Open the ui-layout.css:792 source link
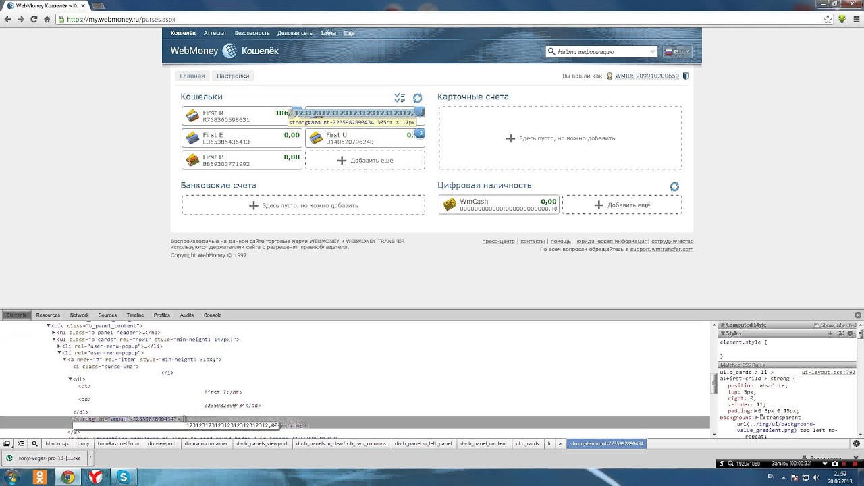This screenshot has height=486, width=864. click(x=828, y=372)
